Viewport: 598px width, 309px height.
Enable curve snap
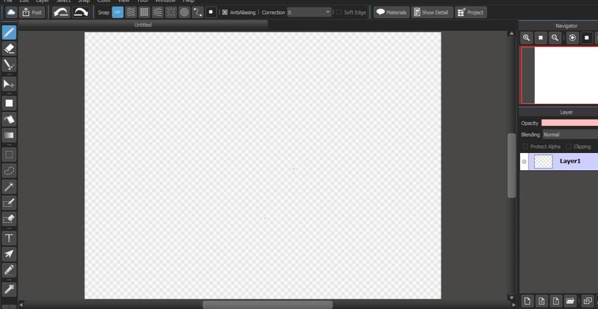pos(197,12)
